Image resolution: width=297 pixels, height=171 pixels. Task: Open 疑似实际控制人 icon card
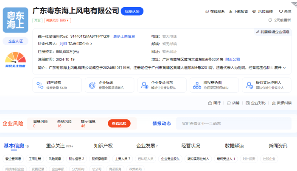coord(249,85)
